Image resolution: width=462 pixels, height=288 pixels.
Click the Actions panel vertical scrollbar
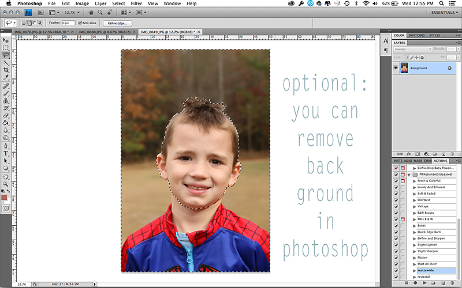458,250
